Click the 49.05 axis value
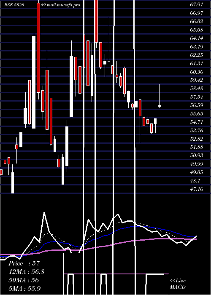211x295 pixels. click(197, 172)
